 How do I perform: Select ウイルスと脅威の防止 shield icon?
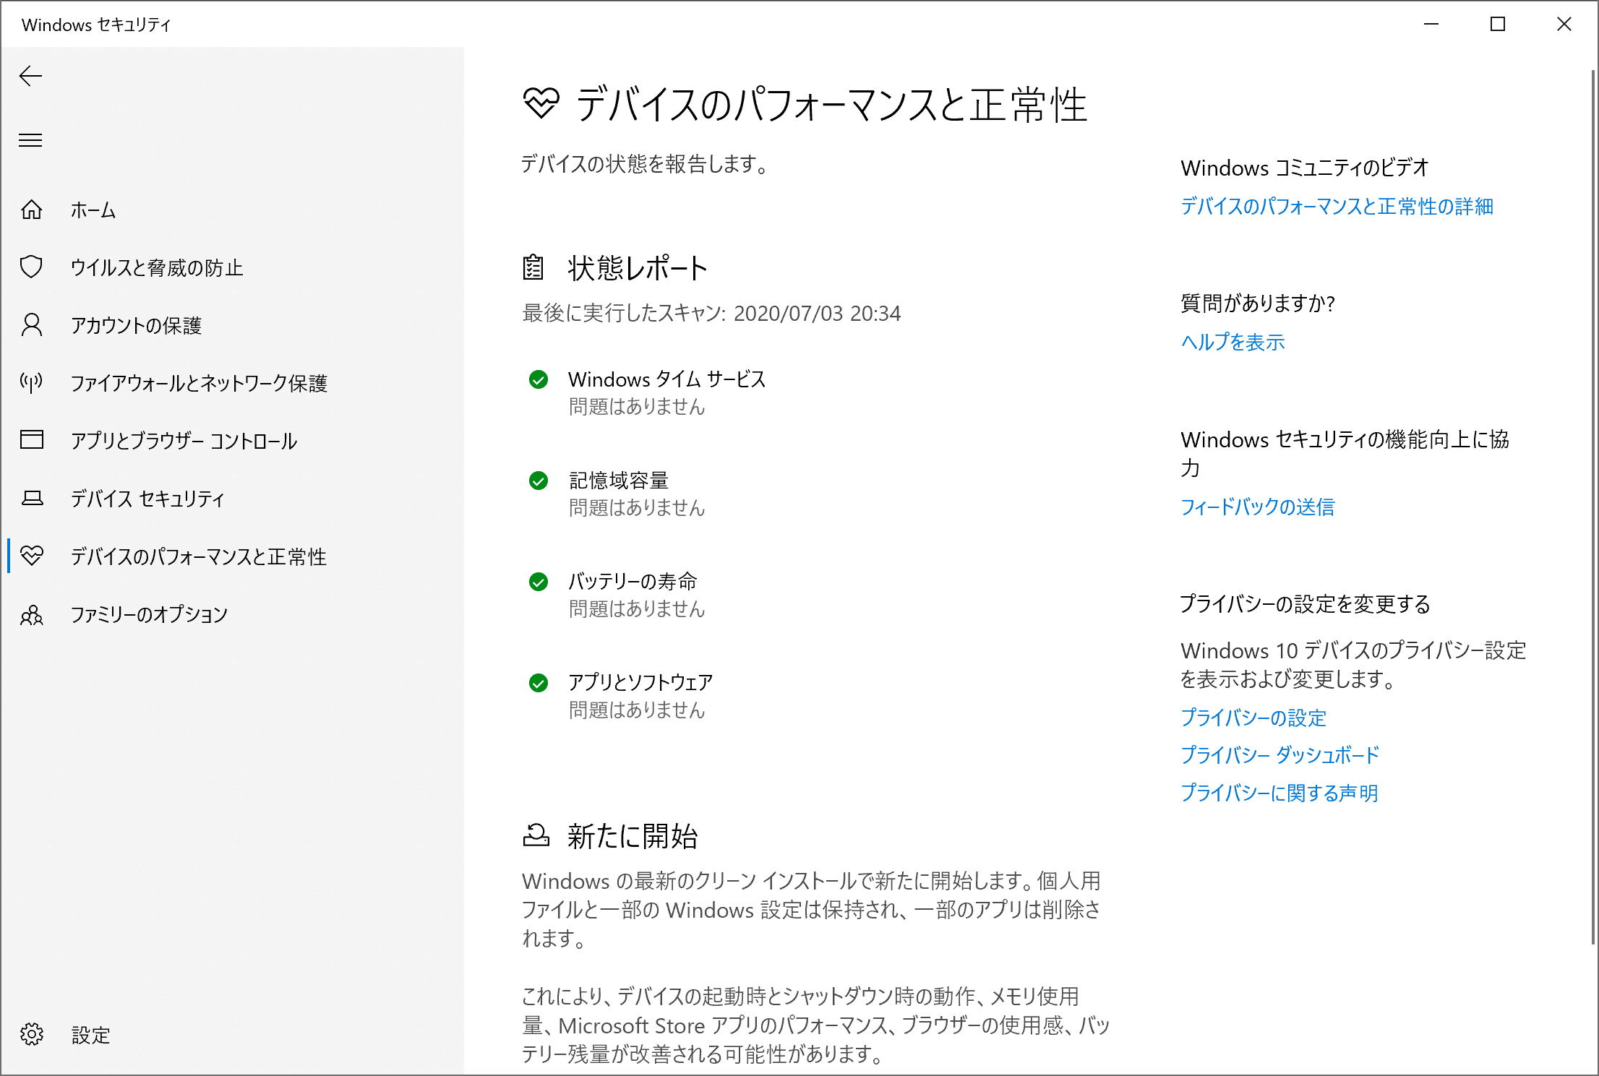click(x=31, y=267)
